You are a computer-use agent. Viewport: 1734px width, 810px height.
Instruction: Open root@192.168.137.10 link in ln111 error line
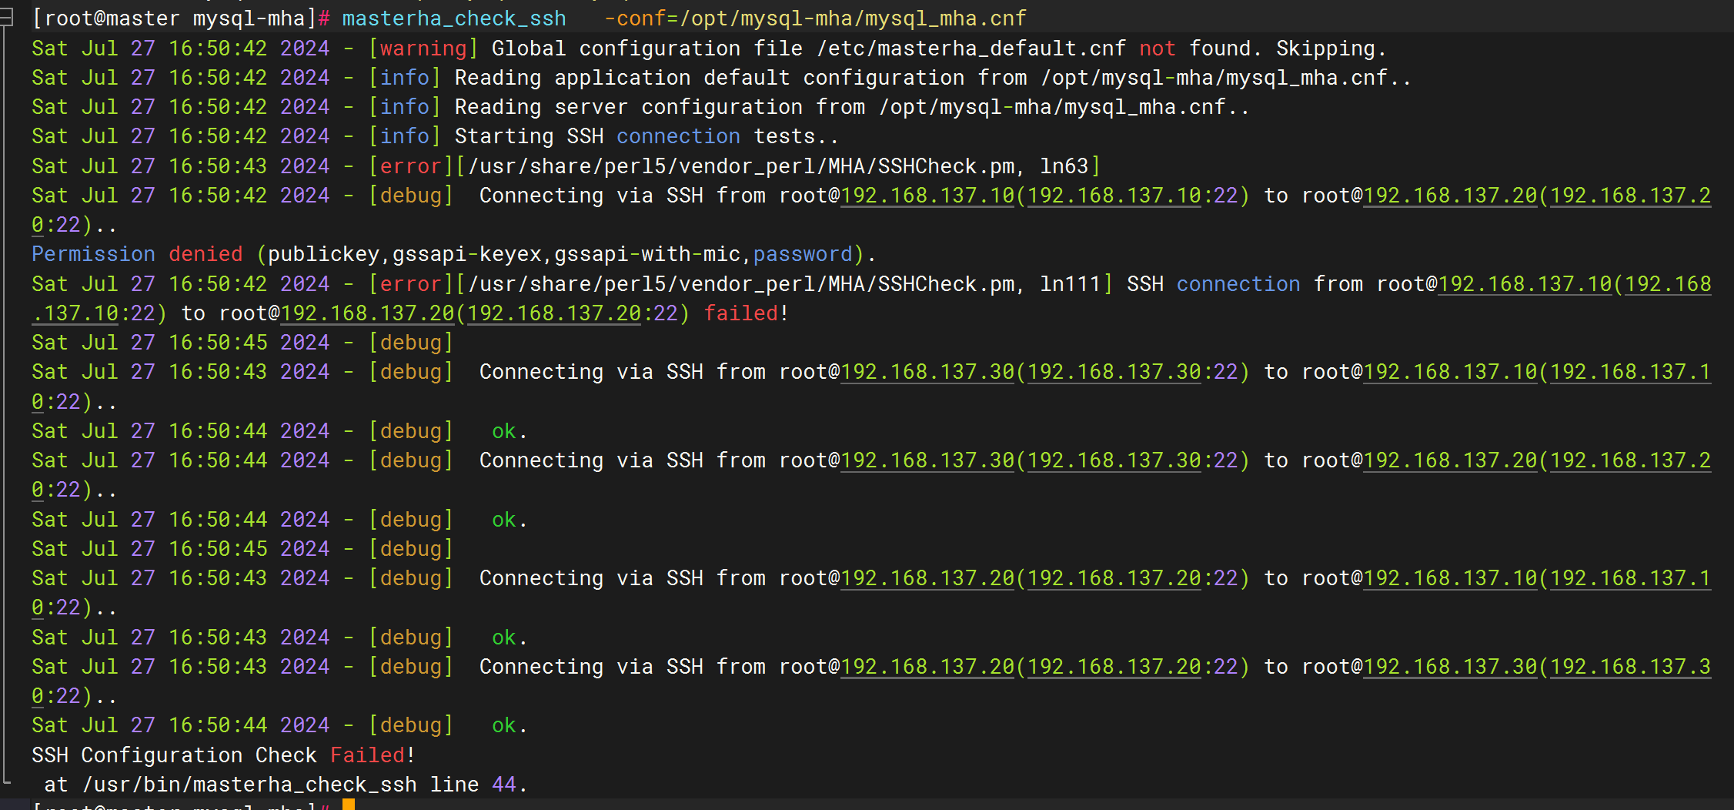pyautogui.click(x=1524, y=284)
